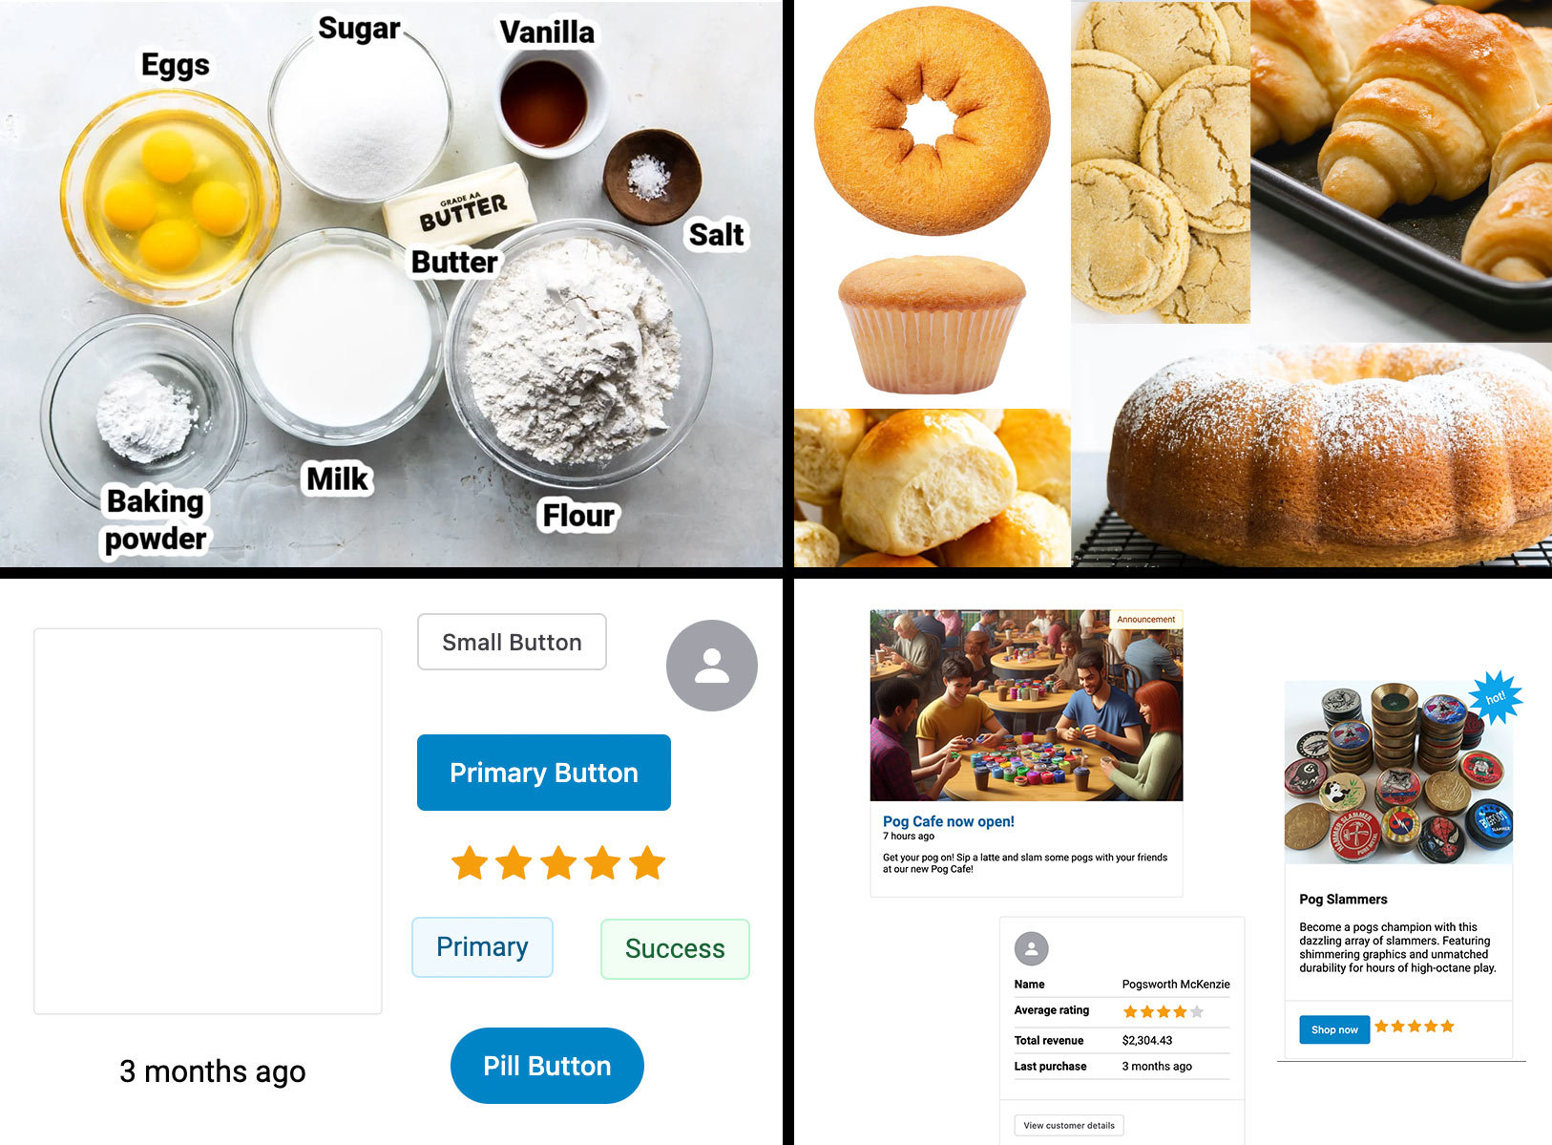The width and height of the screenshot is (1552, 1145).
Task: Click the Shop now button
Action: click(1334, 1029)
